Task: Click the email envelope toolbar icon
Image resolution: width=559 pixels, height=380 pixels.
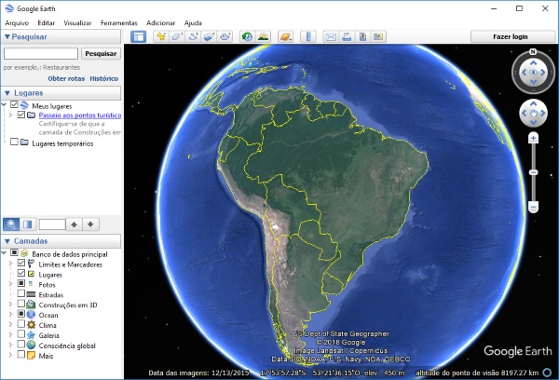Action: pos(331,36)
